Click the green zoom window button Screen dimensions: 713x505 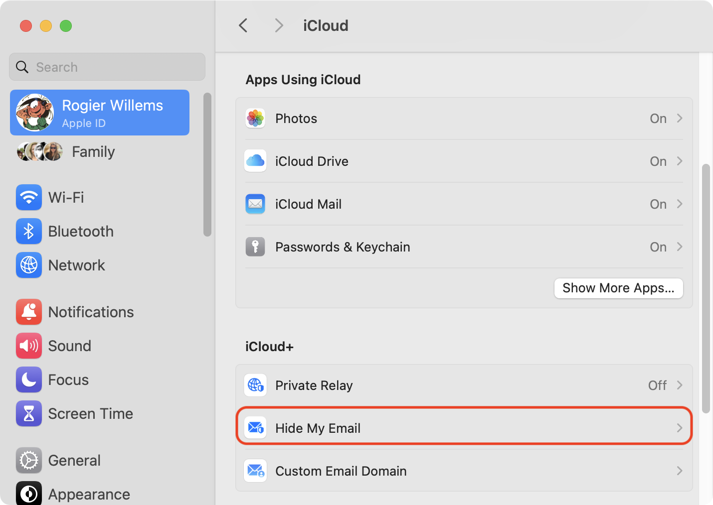click(66, 26)
